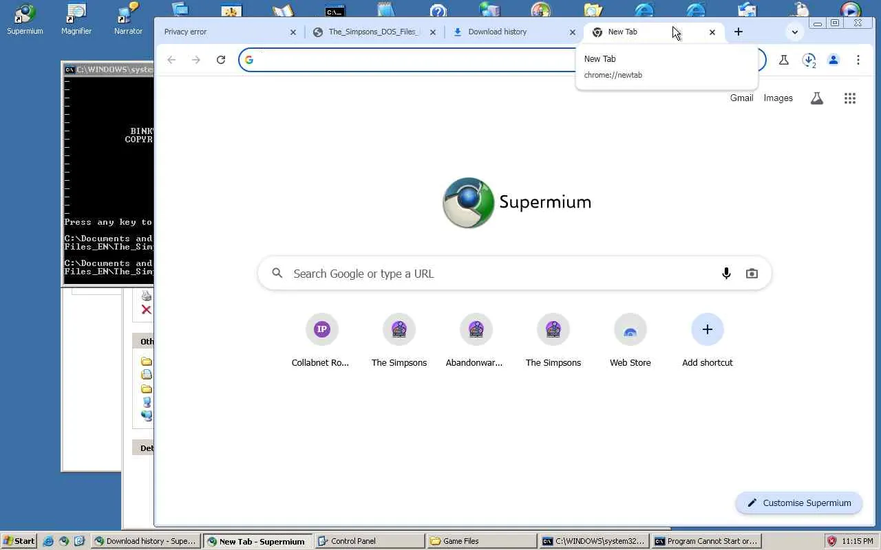Click the Supermium quick launch icon
The height and width of the screenshot is (550, 881).
click(x=64, y=541)
